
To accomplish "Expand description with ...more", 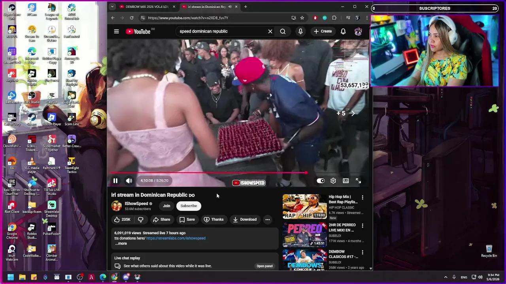I will click(x=121, y=243).
